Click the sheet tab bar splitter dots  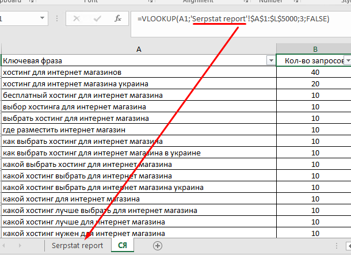(337, 246)
